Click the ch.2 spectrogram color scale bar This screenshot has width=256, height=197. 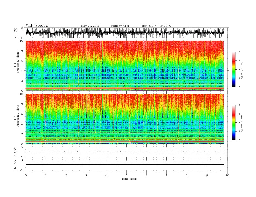[234, 123]
